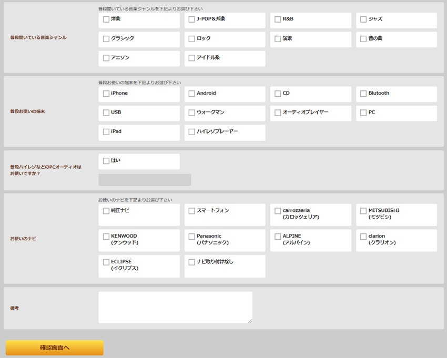Check the 洋楽 music genre checkbox
The width and height of the screenshot is (447, 358).
click(106, 19)
